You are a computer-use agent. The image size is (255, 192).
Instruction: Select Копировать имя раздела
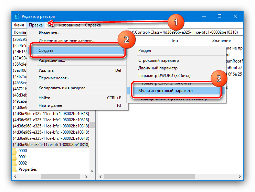[x=77, y=88]
